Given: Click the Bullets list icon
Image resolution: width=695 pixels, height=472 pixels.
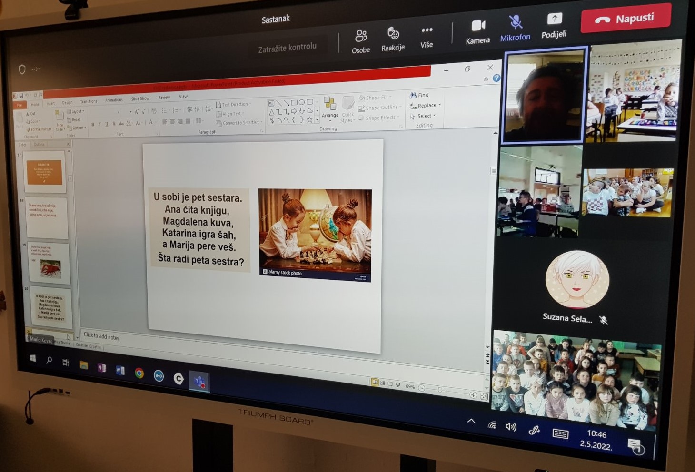Looking at the screenshot, I should tap(164, 110).
